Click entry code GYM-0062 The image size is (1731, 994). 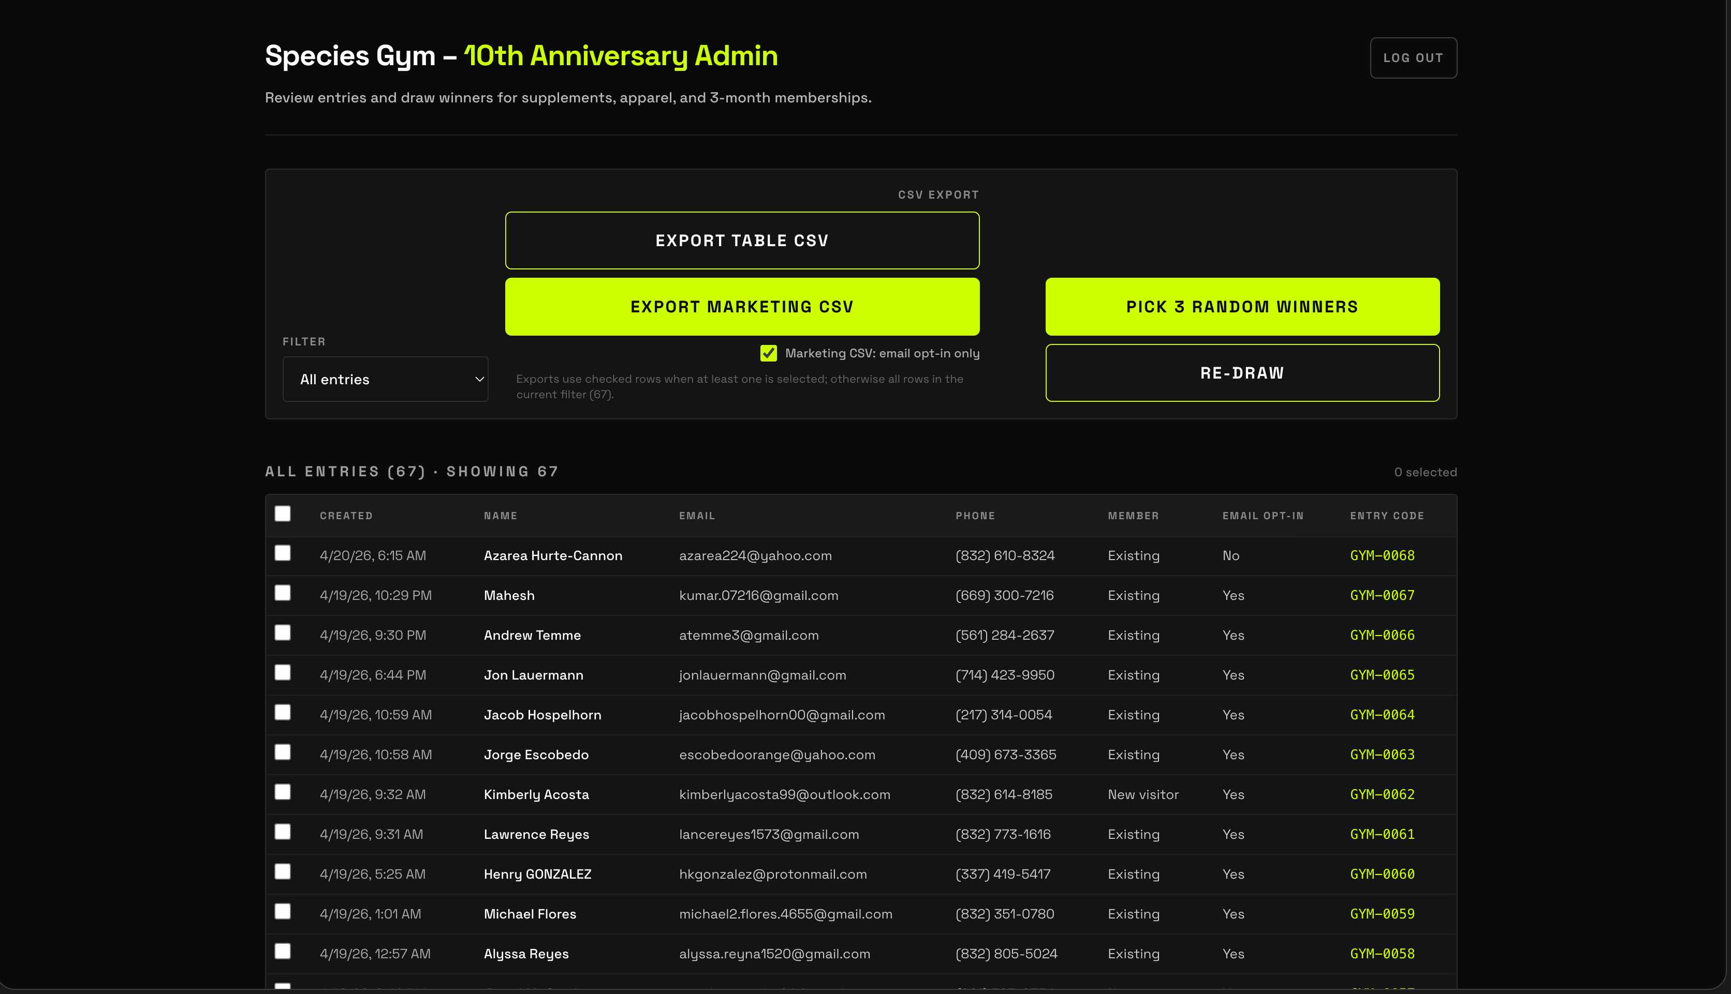pyautogui.click(x=1382, y=795)
